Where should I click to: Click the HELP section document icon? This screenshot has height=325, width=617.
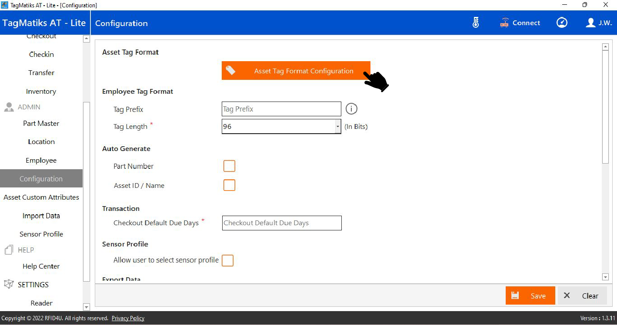click(9, 250)
